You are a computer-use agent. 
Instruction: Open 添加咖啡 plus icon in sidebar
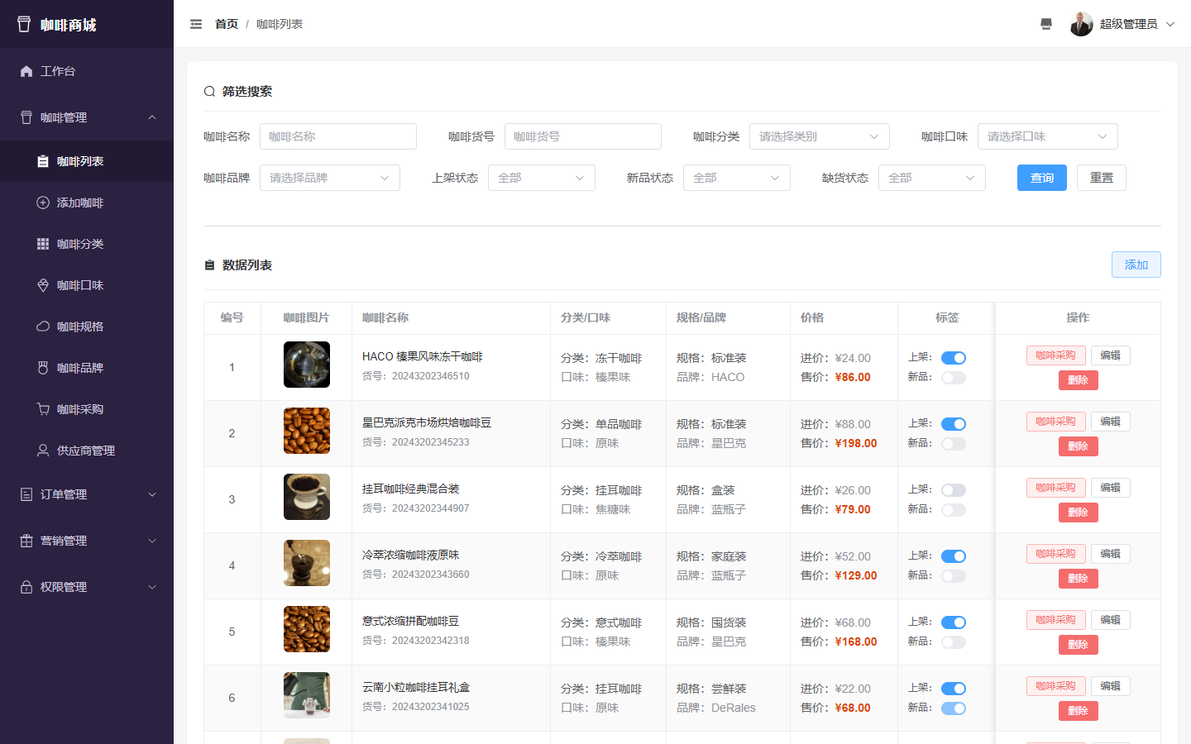click(x=43, y=203)
